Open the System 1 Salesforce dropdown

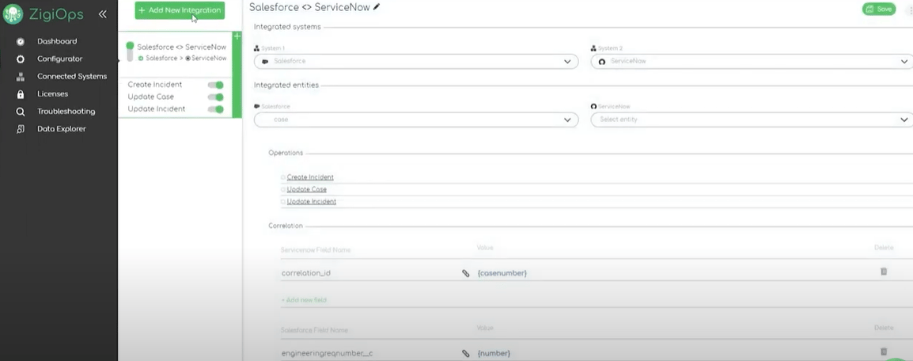coord(416,61)
